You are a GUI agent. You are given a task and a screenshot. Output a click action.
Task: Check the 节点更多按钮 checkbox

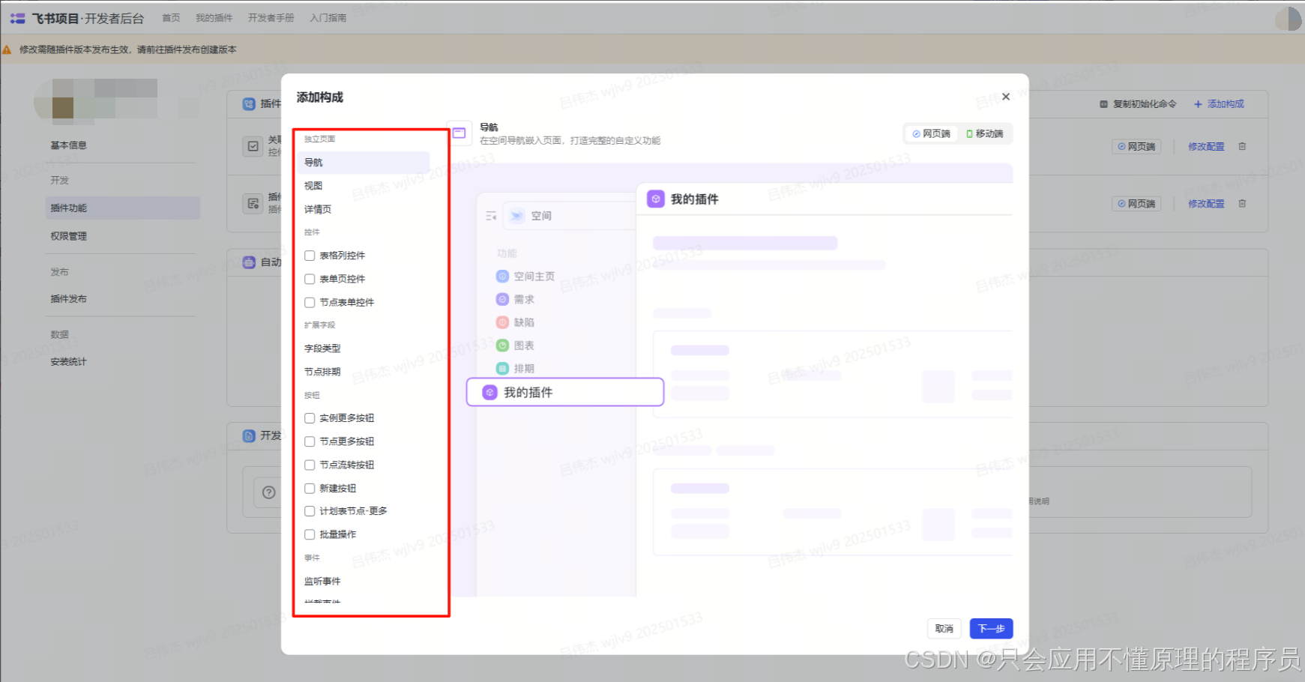[310, 441]
